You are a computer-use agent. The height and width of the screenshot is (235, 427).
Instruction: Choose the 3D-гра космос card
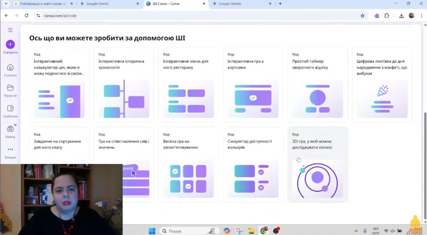pyautogui.click(x=317, y=165)
